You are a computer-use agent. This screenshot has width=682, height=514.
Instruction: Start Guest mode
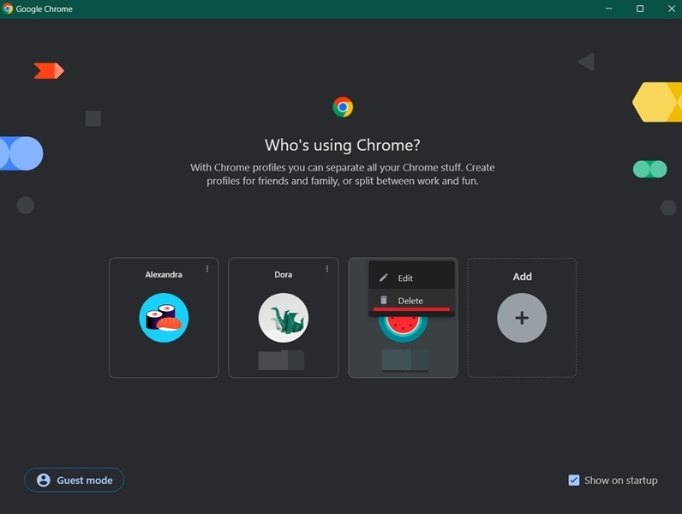click(74, 480)
